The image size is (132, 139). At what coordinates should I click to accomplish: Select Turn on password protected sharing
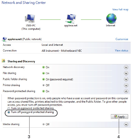(x=9, y=108)
